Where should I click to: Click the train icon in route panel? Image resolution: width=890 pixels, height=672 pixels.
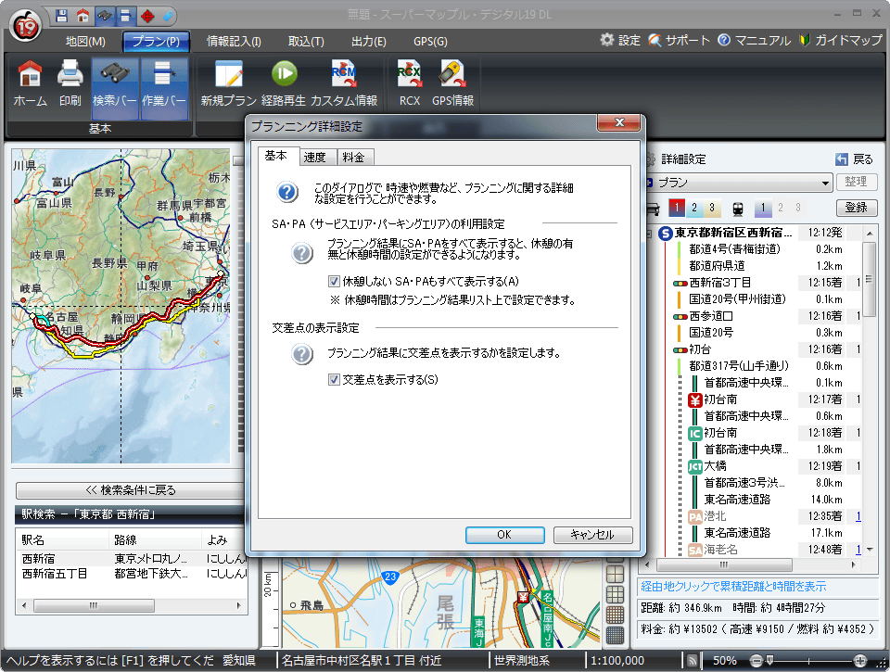coord(737,209)
